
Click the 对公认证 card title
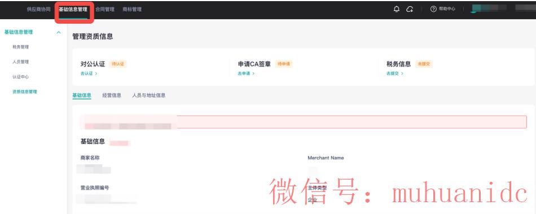tap(93, 64)
